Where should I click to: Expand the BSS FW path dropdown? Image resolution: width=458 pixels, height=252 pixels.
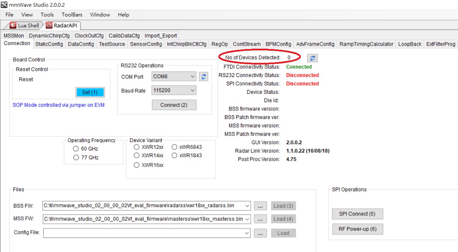coord(247,206)
